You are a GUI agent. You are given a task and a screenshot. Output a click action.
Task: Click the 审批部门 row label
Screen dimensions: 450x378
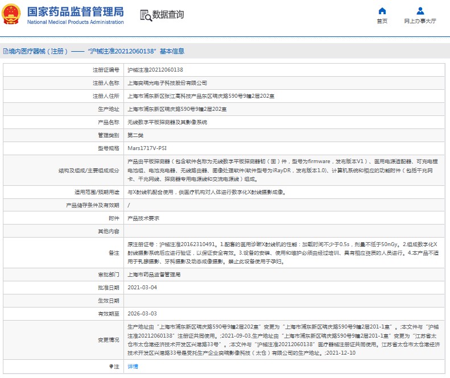click(x=109, y=275)
